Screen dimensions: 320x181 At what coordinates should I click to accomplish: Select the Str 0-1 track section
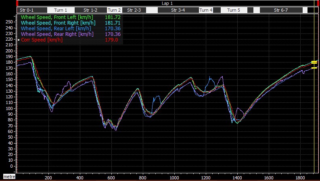pos(32,10)
